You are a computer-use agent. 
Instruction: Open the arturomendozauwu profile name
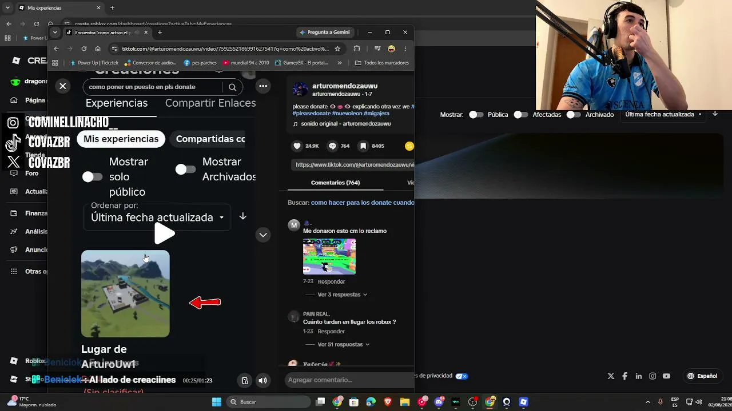coord(345,86)
